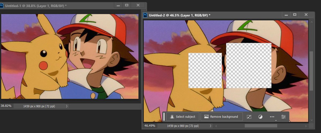The height and width of the screenshot is (133, 321).
Task: Click the Remove background button
Action: pos(221,117)
